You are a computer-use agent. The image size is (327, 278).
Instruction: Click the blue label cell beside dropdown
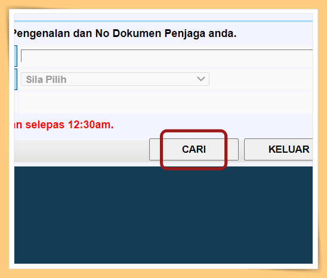[x=16, y=79]
